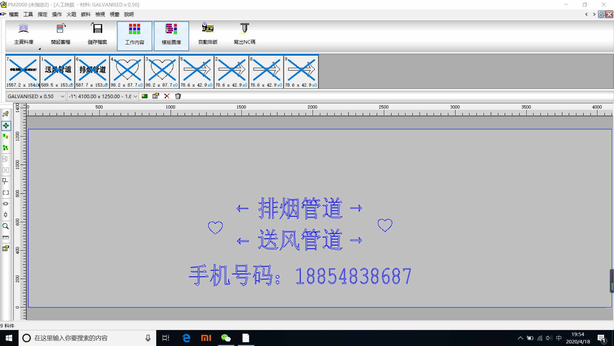
Task: Open WeChat from the taskbar
Action: (226, 338)
